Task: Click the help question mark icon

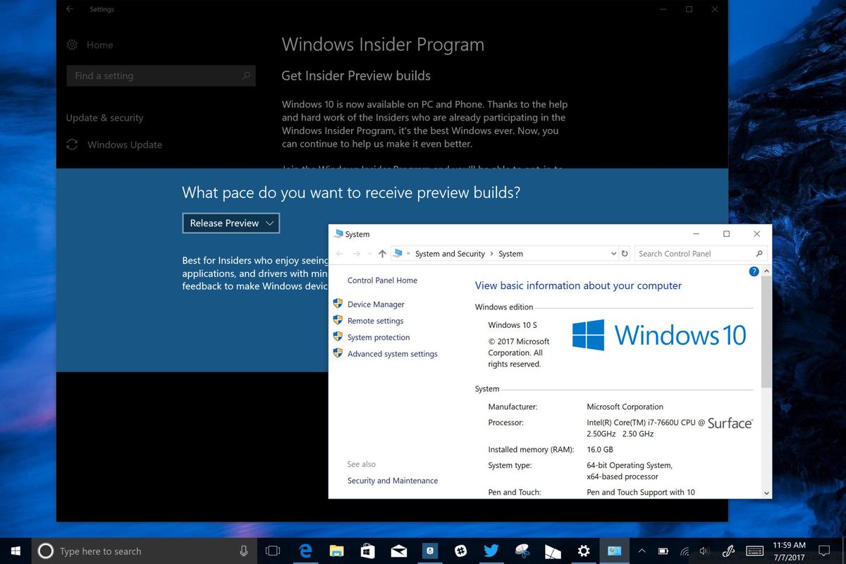Action: (754, 271)
